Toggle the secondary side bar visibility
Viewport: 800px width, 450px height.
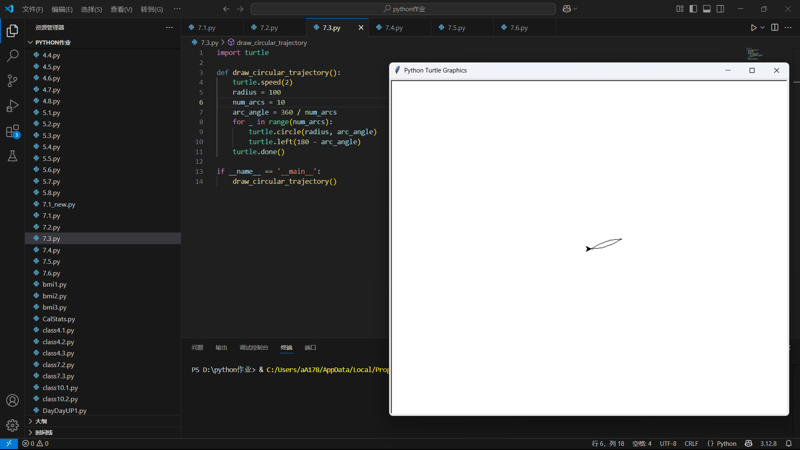[720, 9]
